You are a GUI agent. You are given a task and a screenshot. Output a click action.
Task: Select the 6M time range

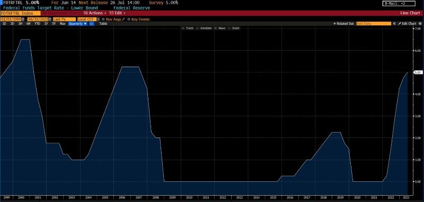point(29,24)
